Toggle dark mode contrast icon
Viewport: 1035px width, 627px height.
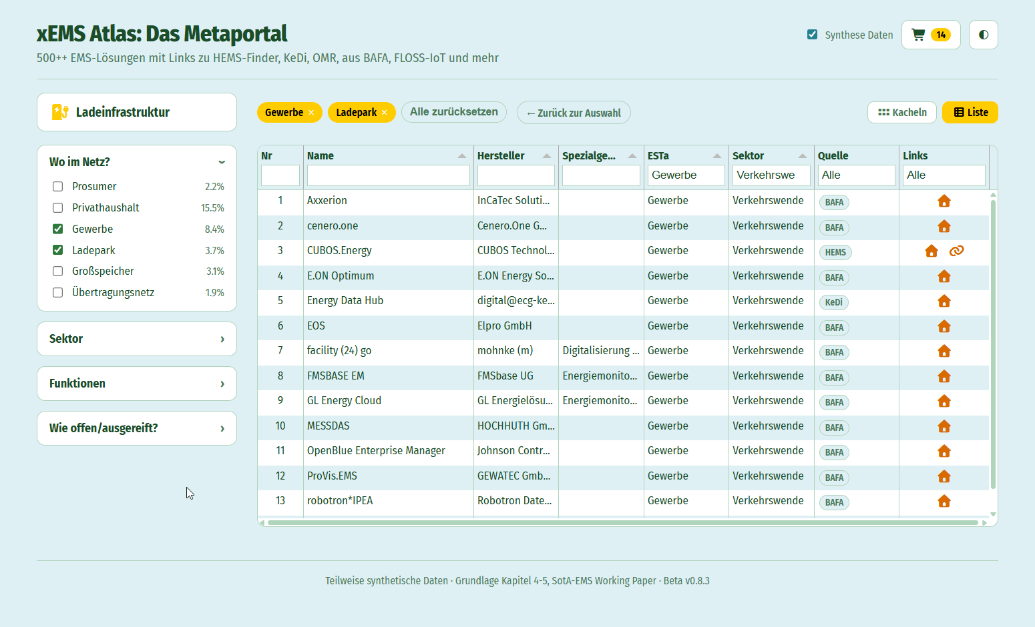(x=983, y=35)
